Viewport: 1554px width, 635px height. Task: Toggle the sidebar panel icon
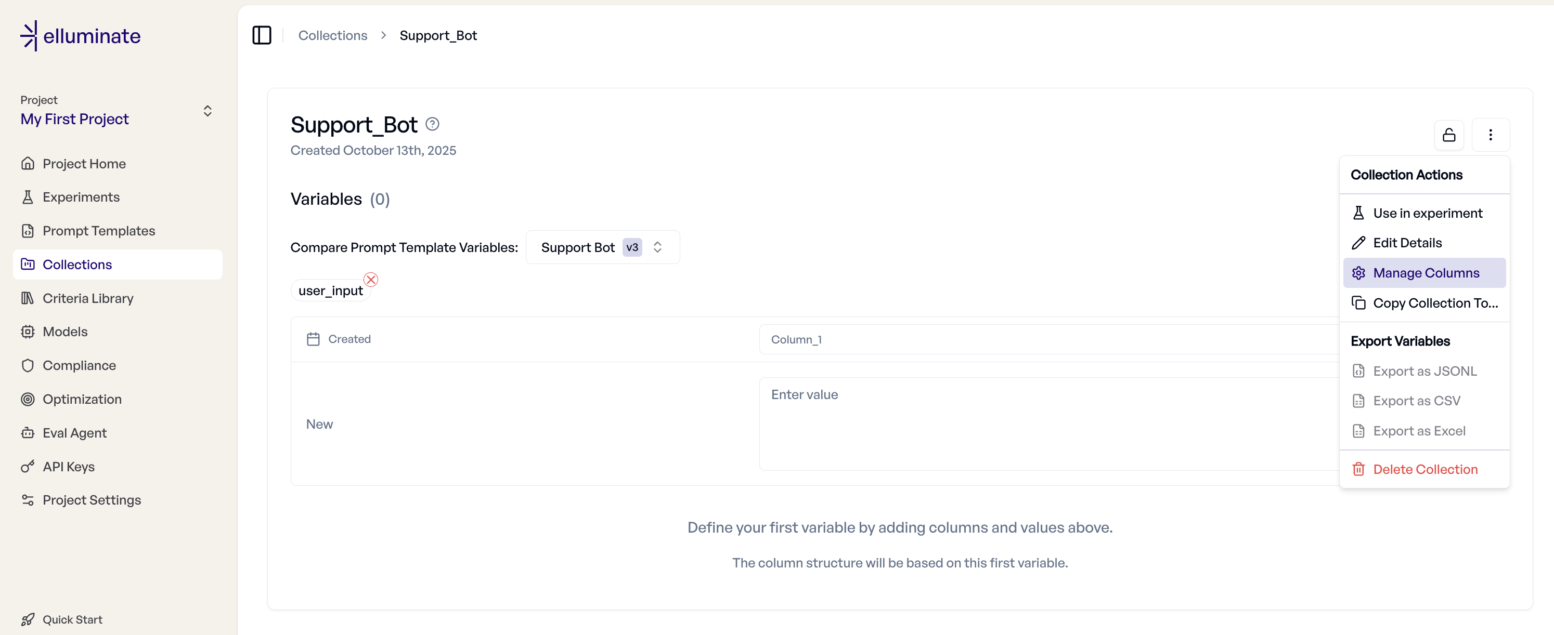coord(261,35)
